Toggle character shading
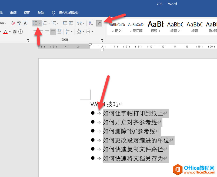 pos(15,32)
